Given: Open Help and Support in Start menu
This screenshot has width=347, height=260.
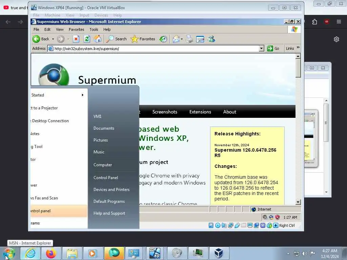Looking at the screenshot, I should pos(109,213).
